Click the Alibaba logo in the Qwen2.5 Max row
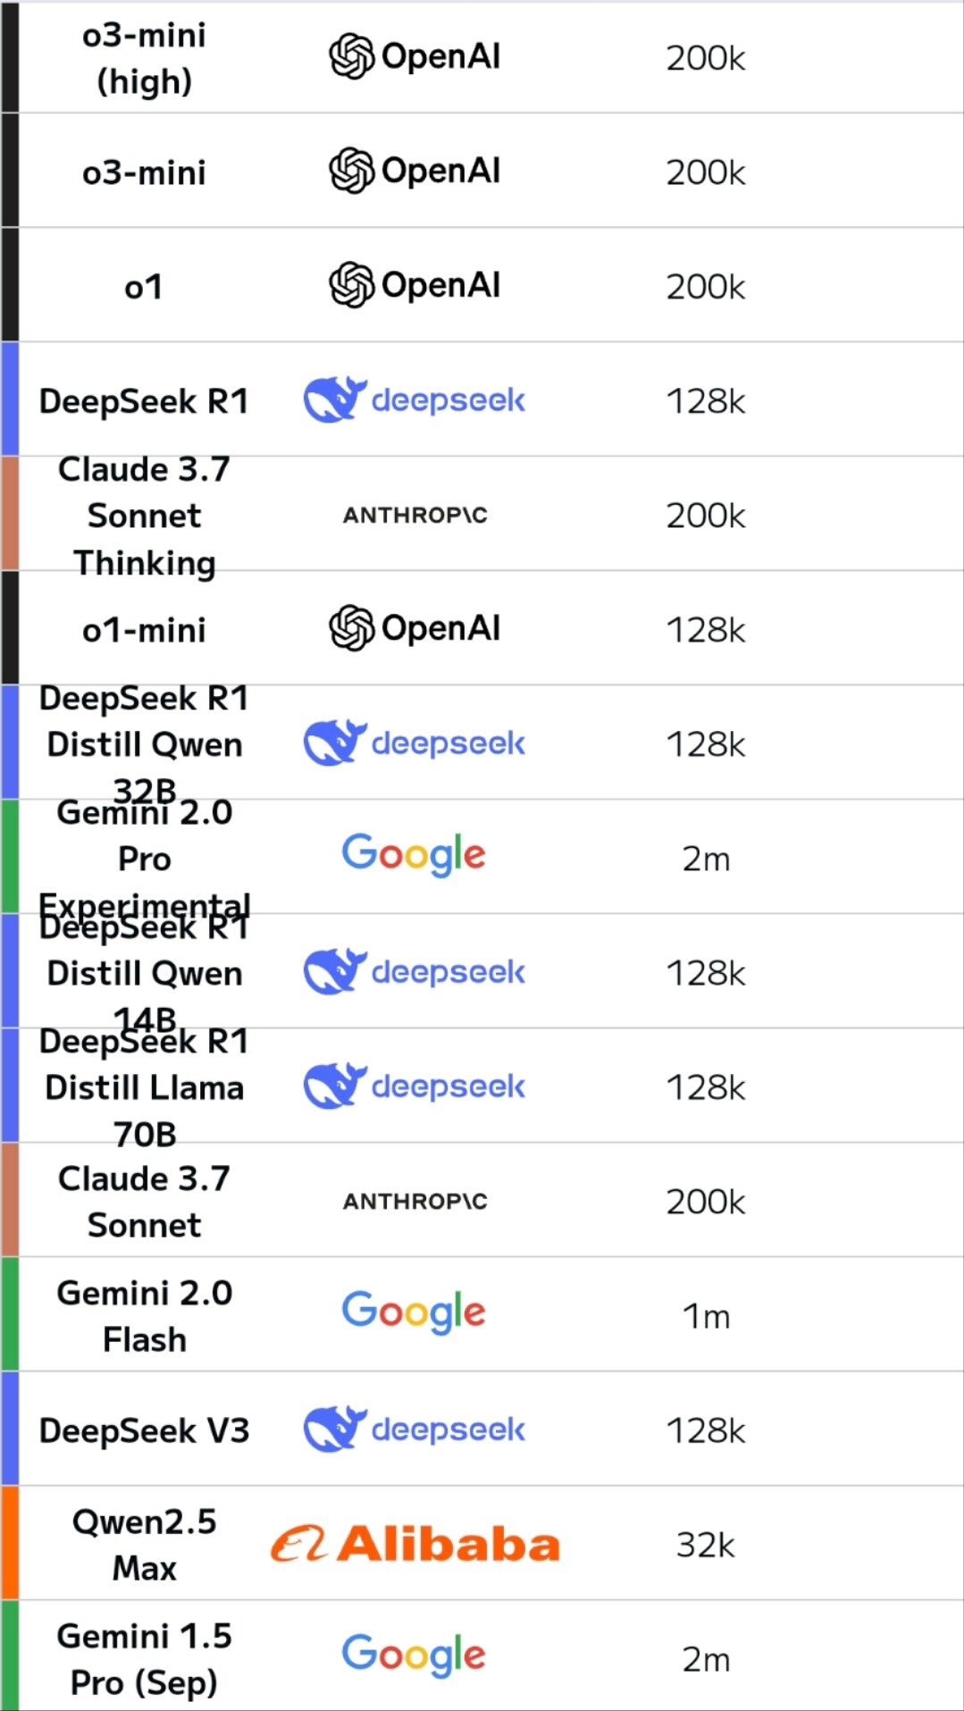Image resolution: width=964 pixels, height=1711 pixels. pyautogui.click(x=415, y=1544)
